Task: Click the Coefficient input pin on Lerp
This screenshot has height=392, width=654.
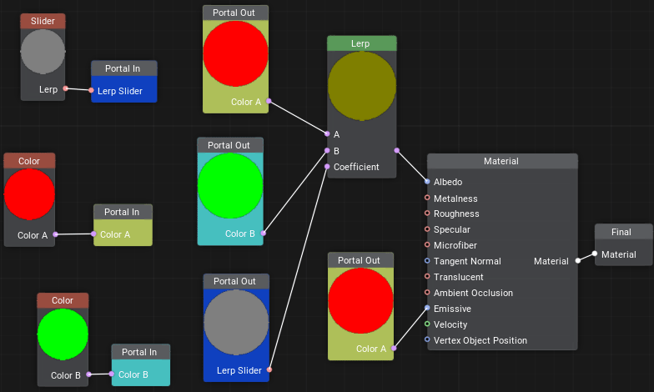Action: point(327,167)
